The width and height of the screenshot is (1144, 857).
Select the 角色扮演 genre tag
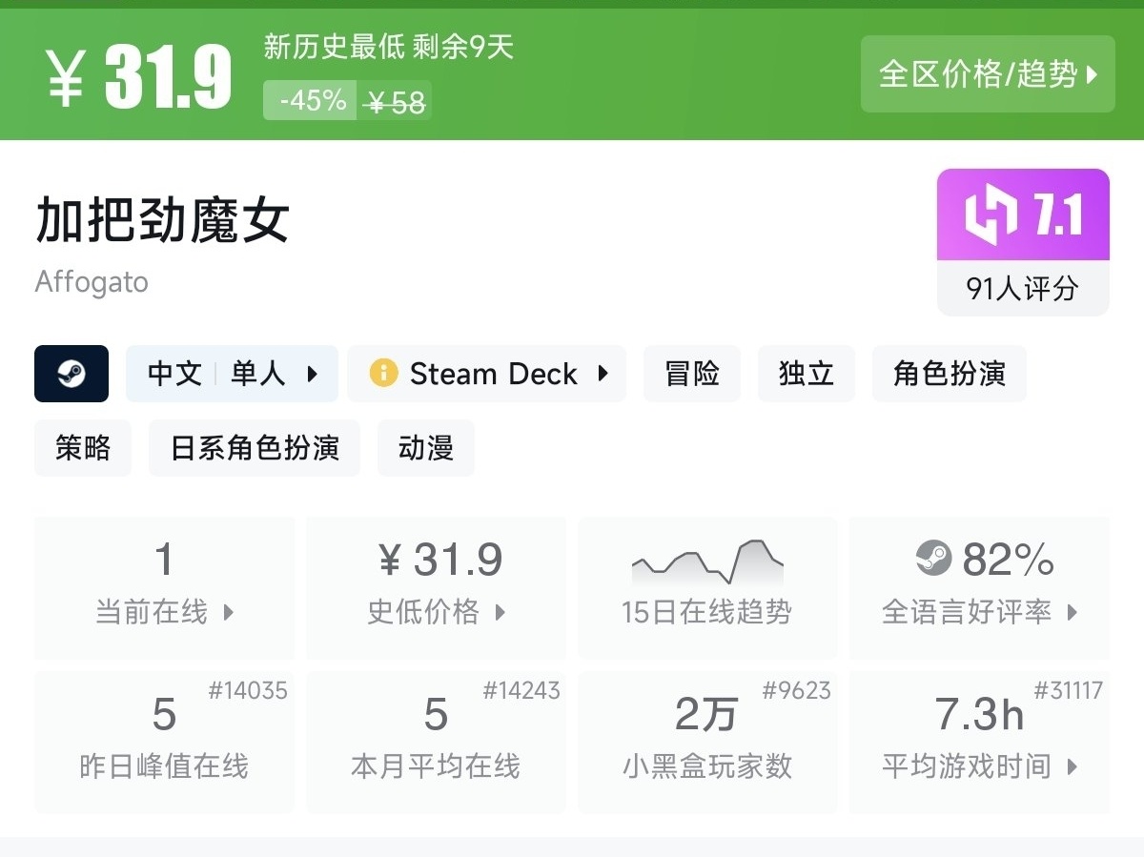tap(950, 374)
